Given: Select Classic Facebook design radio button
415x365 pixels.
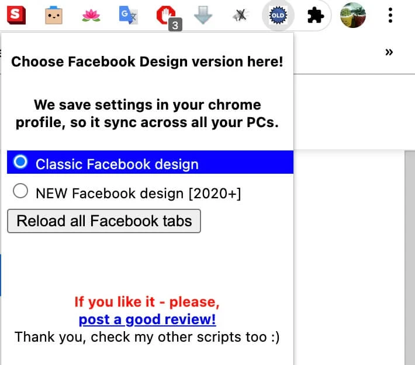Looking at the screenshot, I should 20,162.
